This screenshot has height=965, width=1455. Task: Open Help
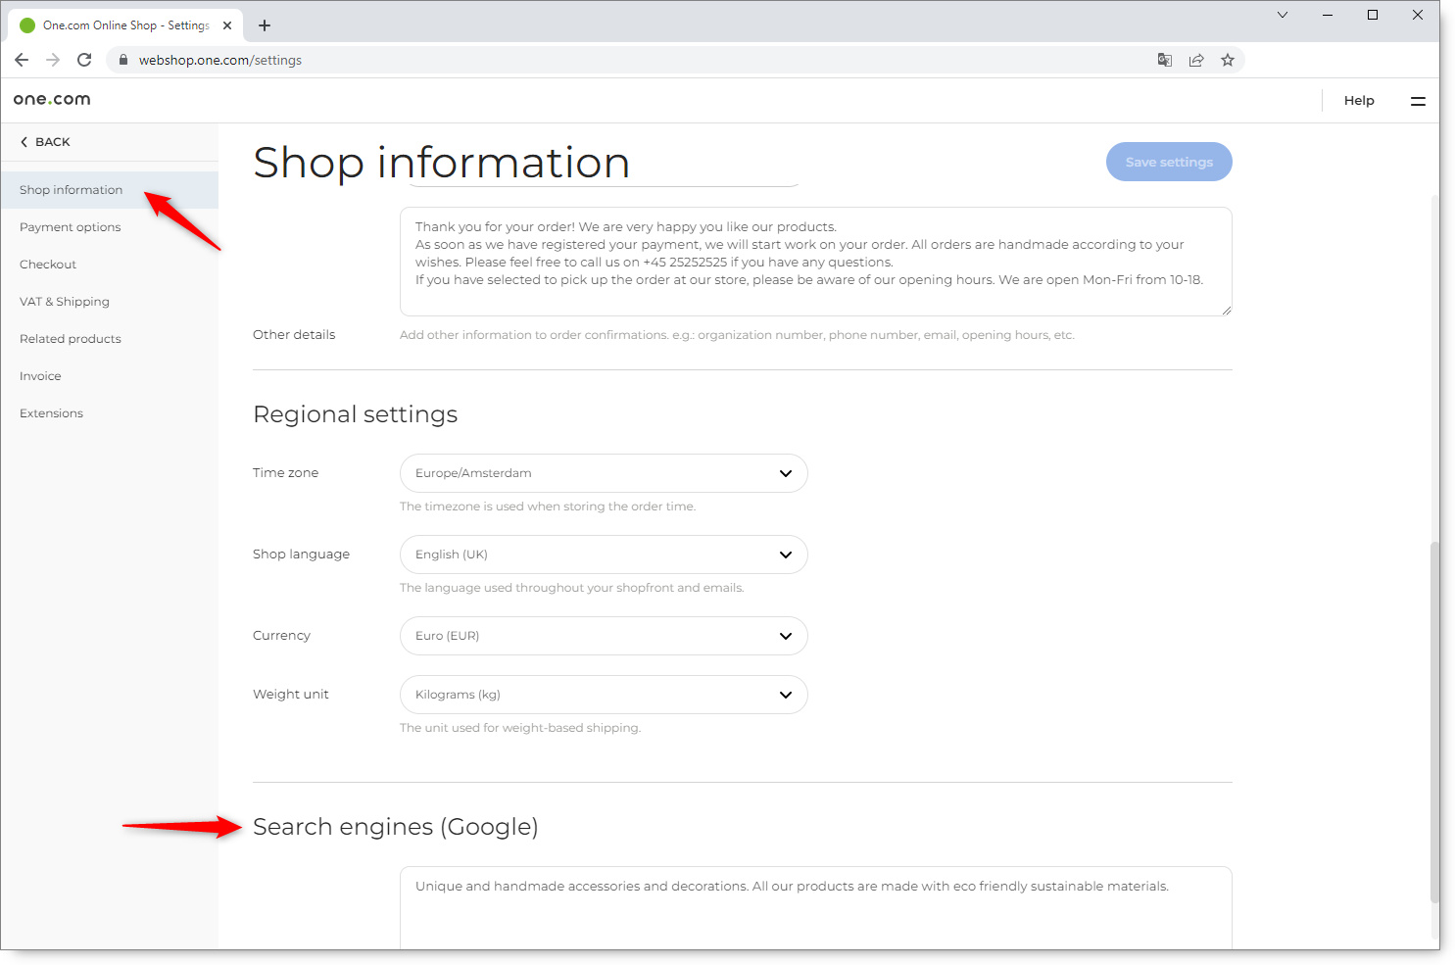pos(1359,101)
